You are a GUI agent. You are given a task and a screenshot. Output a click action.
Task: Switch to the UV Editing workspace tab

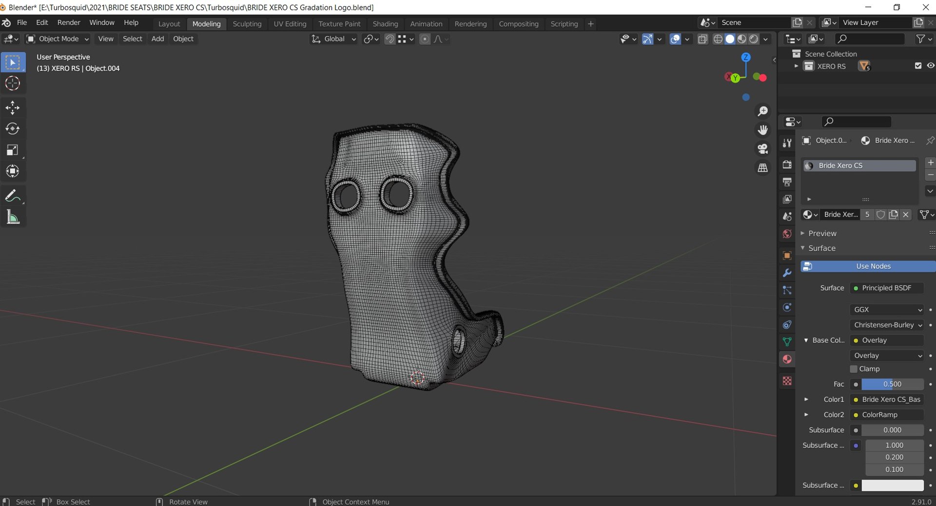pos(290,23)
